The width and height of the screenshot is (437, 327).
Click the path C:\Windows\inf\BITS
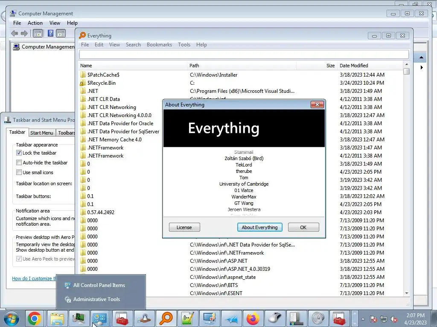click(214, 285)
